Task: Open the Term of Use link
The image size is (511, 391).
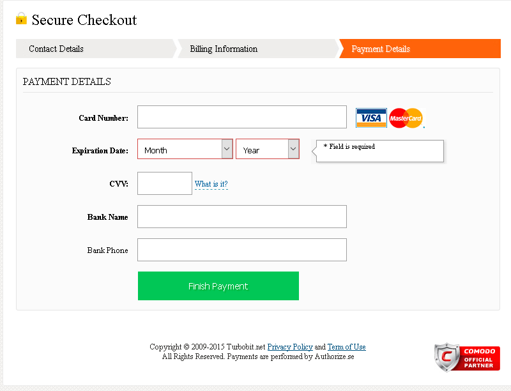Action: [x=347, y=347]
